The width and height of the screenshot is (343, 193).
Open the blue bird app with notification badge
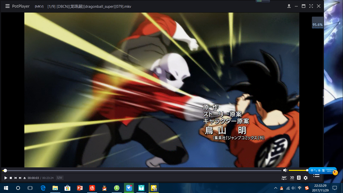click(129, 188)
